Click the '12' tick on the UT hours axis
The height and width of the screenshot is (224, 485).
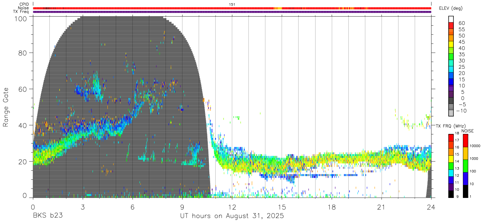point(232,207)
